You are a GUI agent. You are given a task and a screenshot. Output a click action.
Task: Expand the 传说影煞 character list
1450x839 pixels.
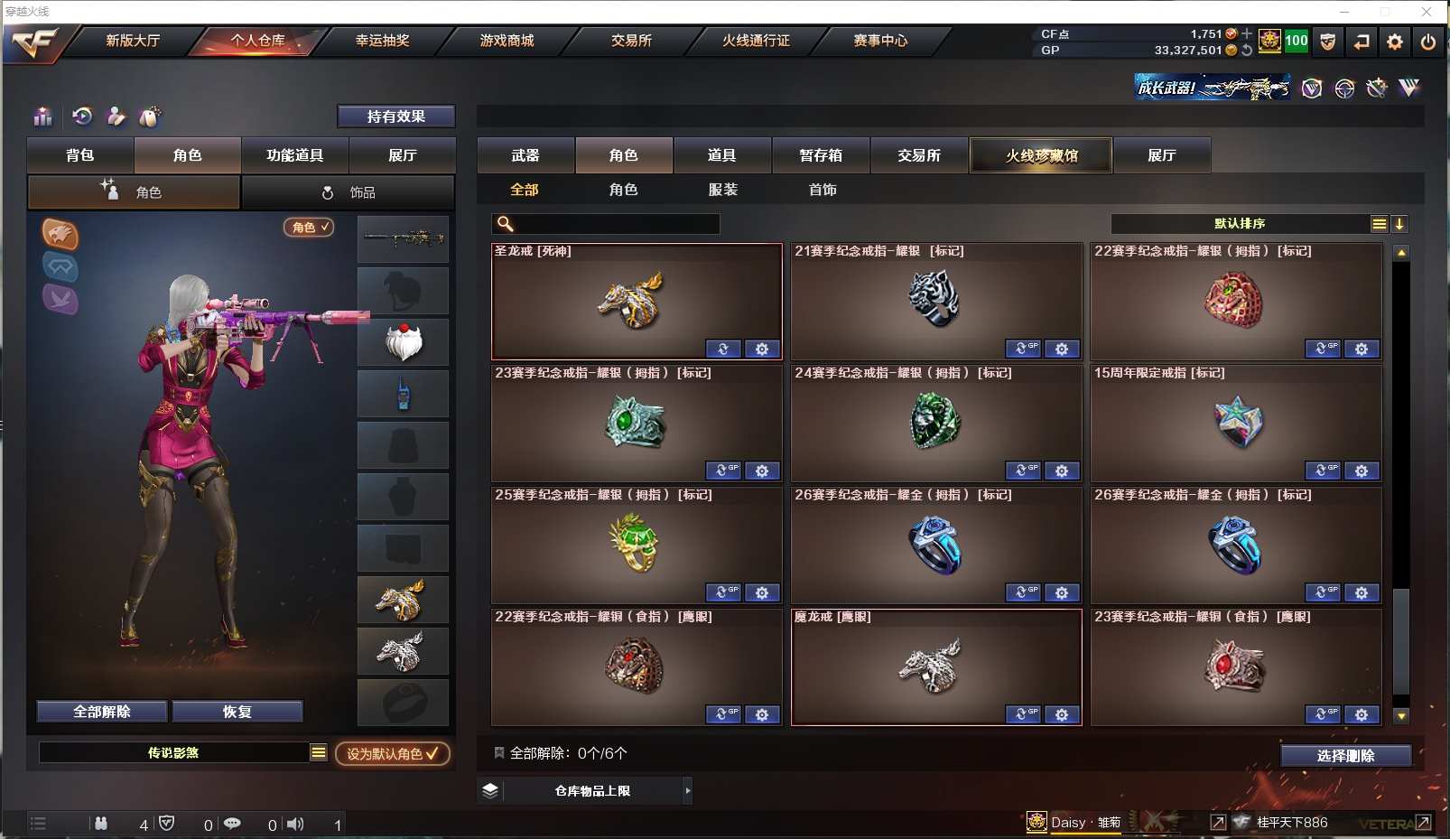pyautogui.click(x=319, y=752)
